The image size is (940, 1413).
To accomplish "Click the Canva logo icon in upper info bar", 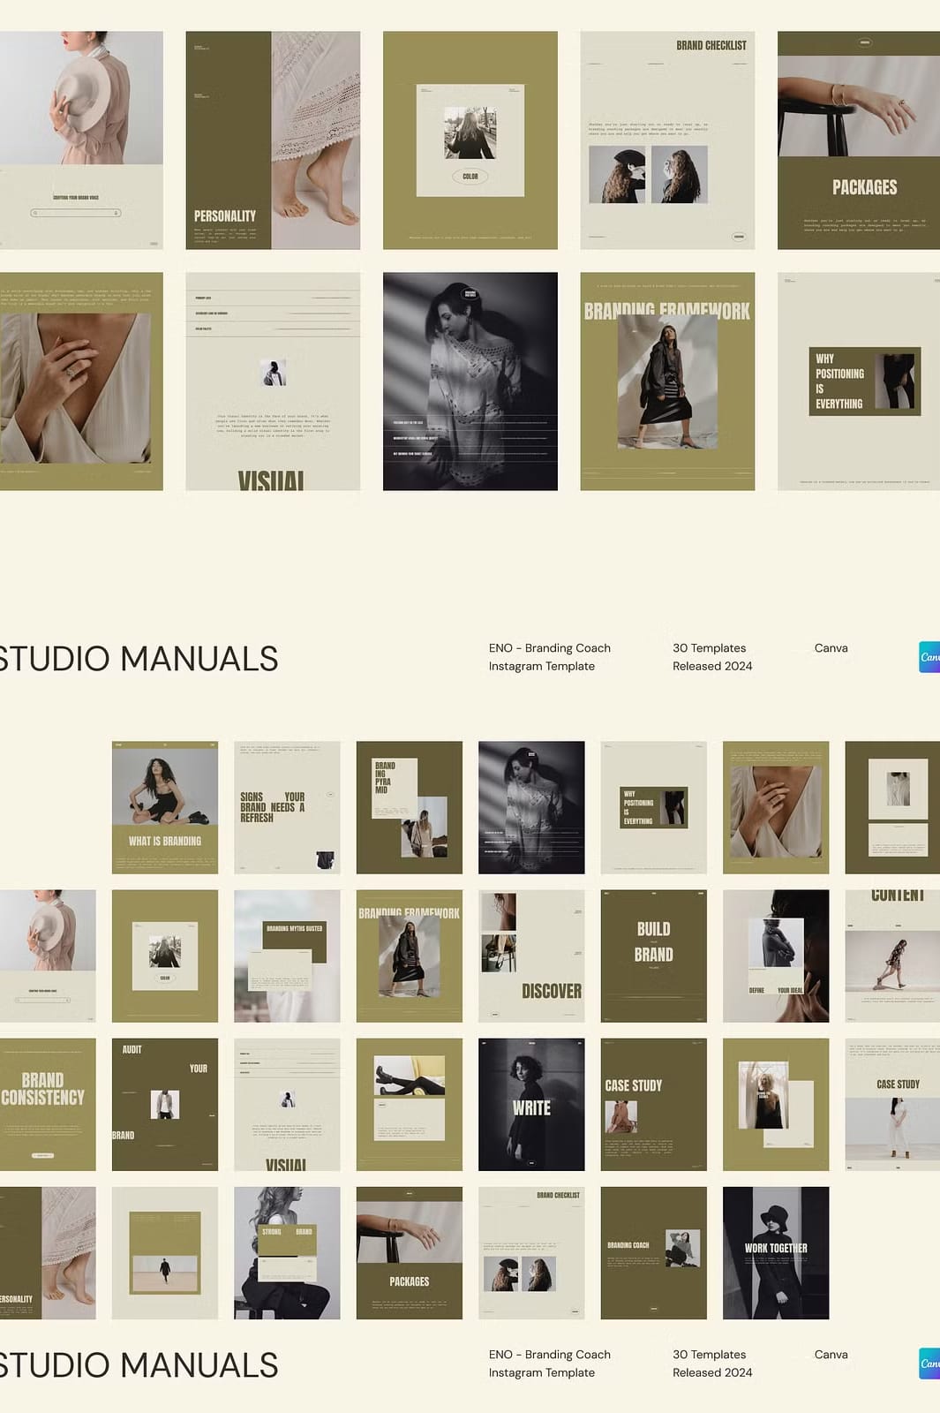I will (x=929, y=657).
